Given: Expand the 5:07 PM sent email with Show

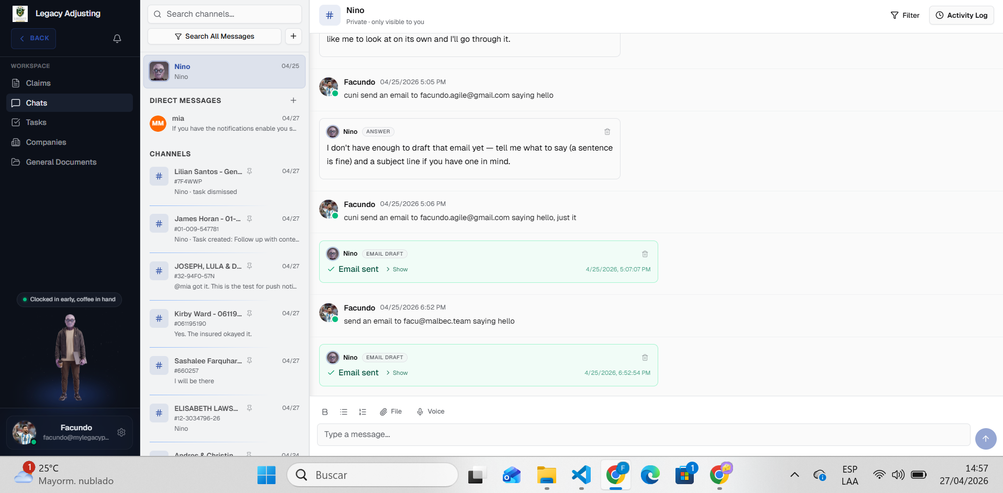Looking at the screenshot, I should coord(397,269).
